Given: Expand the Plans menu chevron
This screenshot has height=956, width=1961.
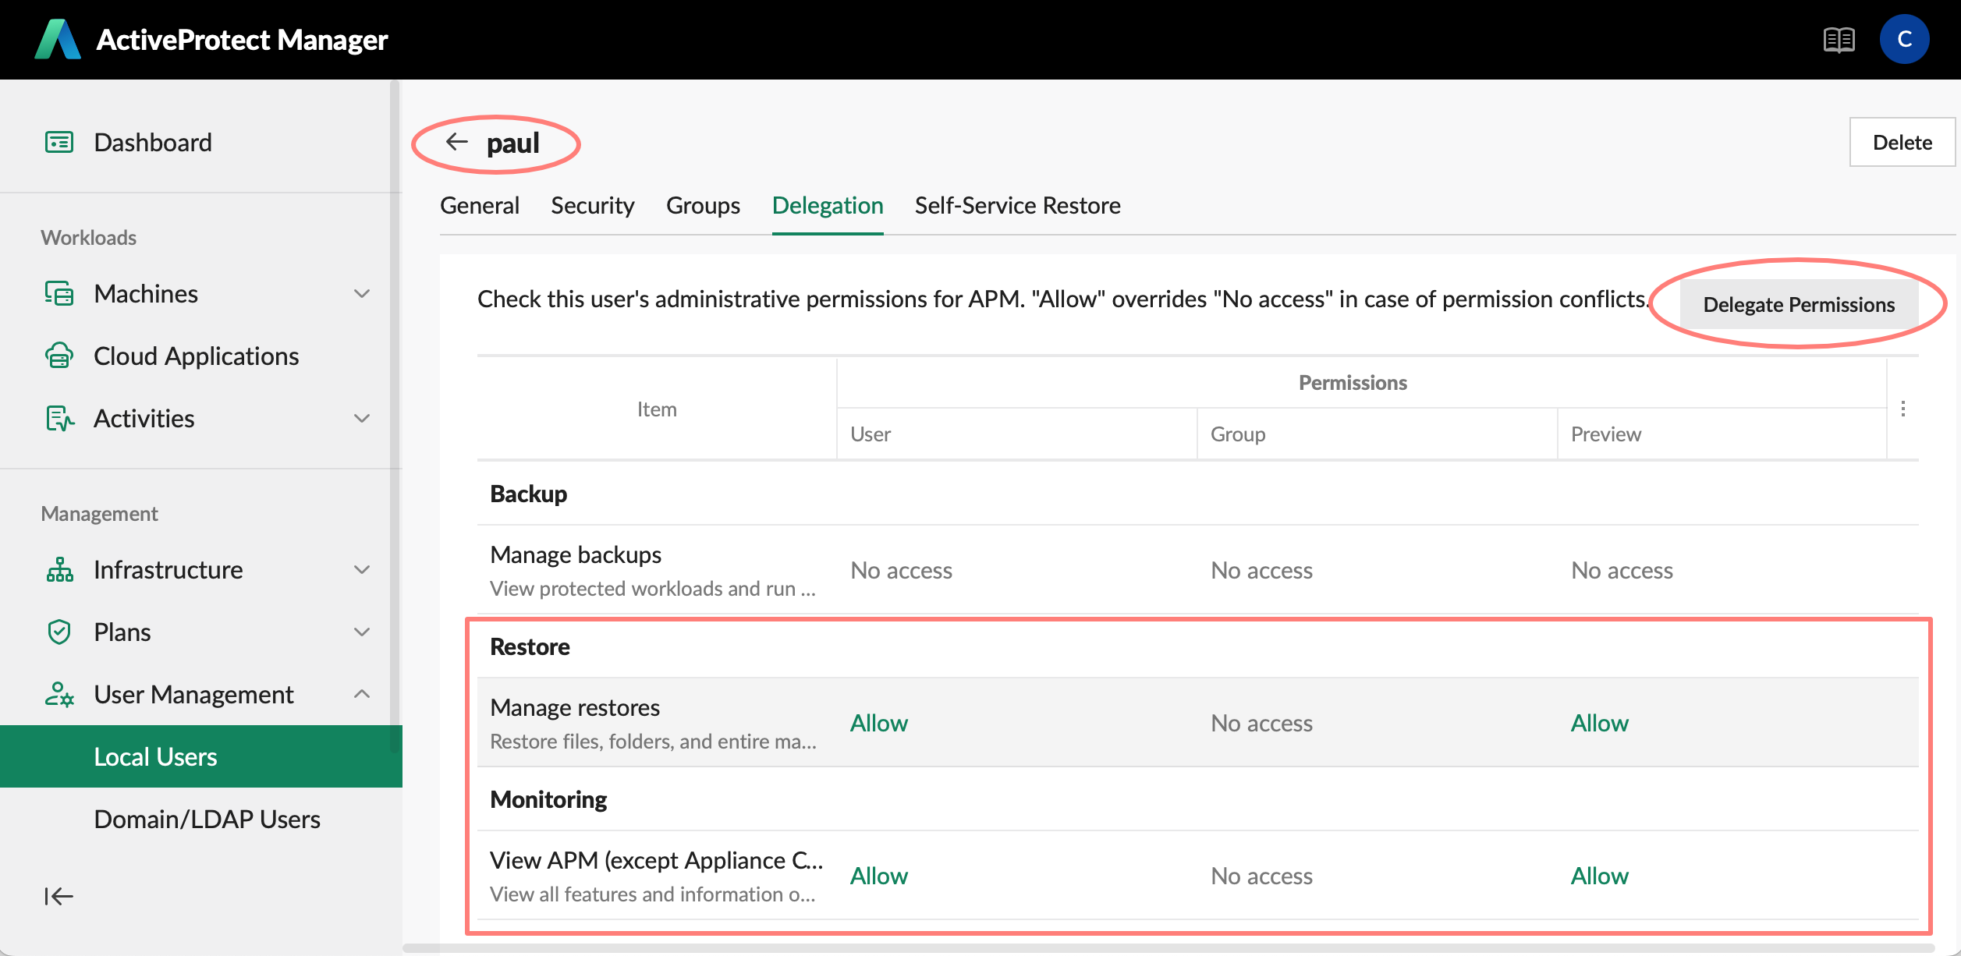Looking at the screenshot, I should click(362, 632).
